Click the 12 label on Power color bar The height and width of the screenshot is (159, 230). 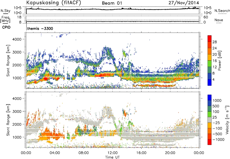pos(214,67)
